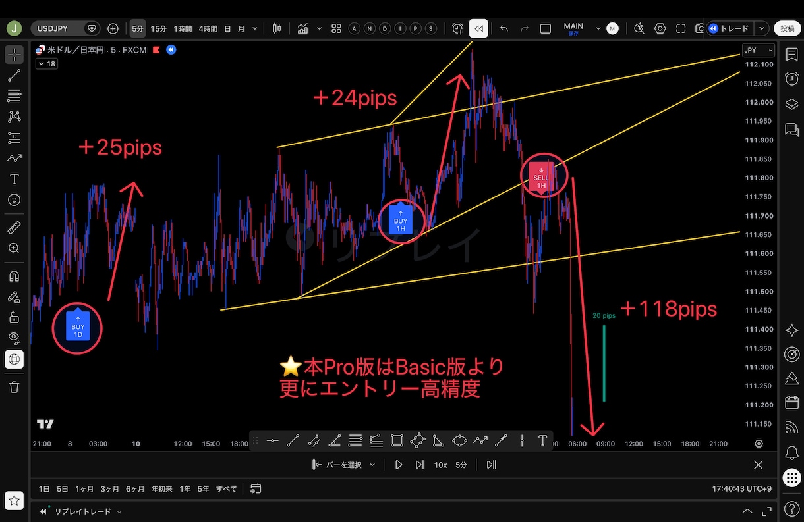Pick triangle shape in floating drawing toolbar
804x522 pixels.
pos(438,441)
